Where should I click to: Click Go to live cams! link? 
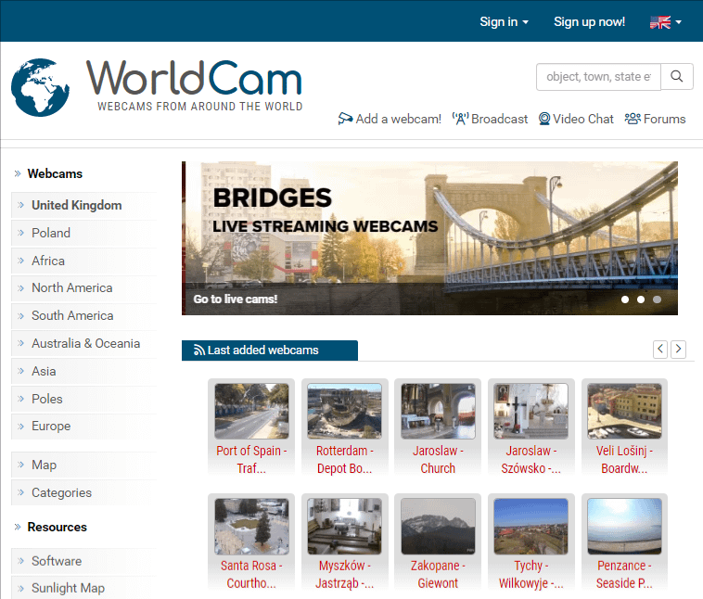click(x=236, y=299)
